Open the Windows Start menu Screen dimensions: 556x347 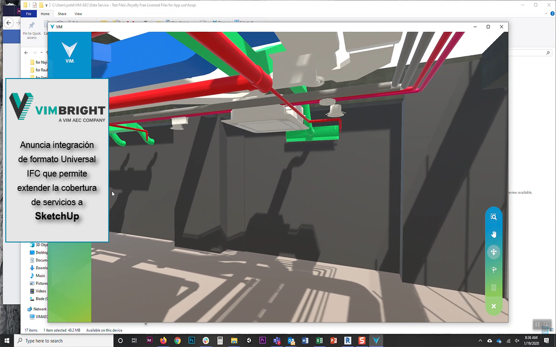(7, 340)
